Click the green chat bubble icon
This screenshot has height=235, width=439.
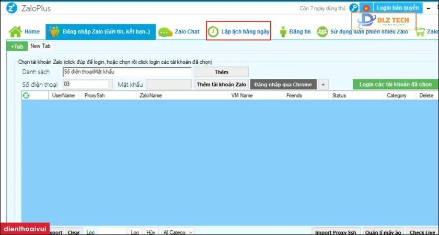coord(165,32)
